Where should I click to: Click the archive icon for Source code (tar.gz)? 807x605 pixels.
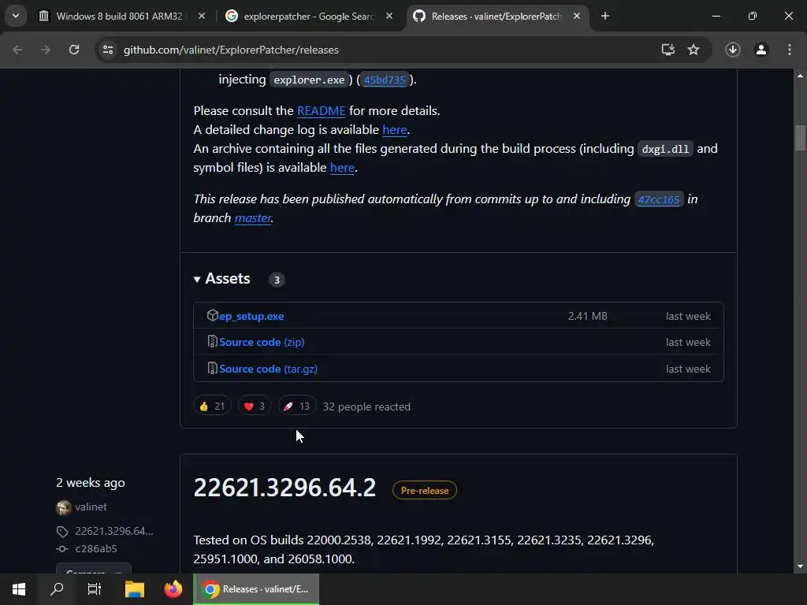(x=212, y=368)
